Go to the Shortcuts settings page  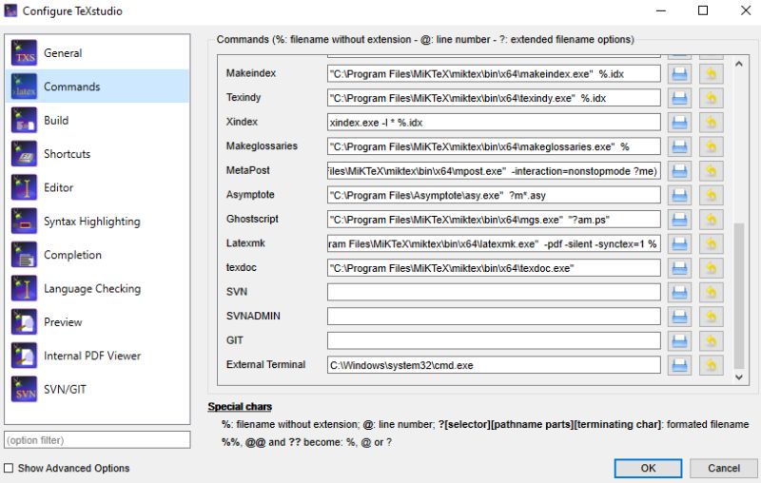[97, 154]
